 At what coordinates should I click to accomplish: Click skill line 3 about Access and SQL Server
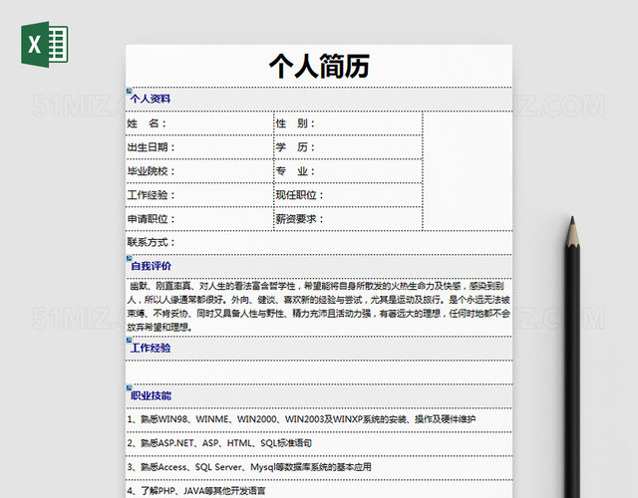[x=249, y=467]
